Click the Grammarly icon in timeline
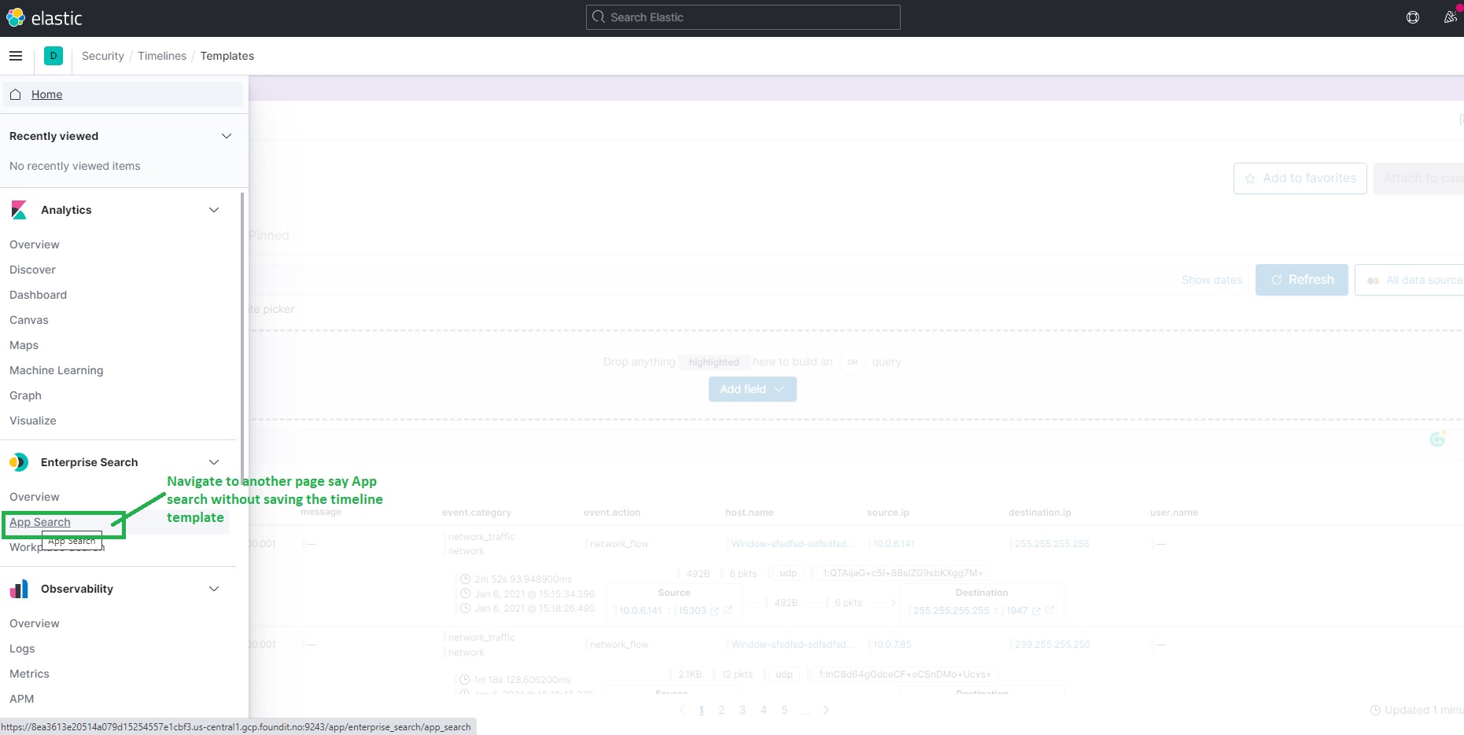 coord(1438,439)
